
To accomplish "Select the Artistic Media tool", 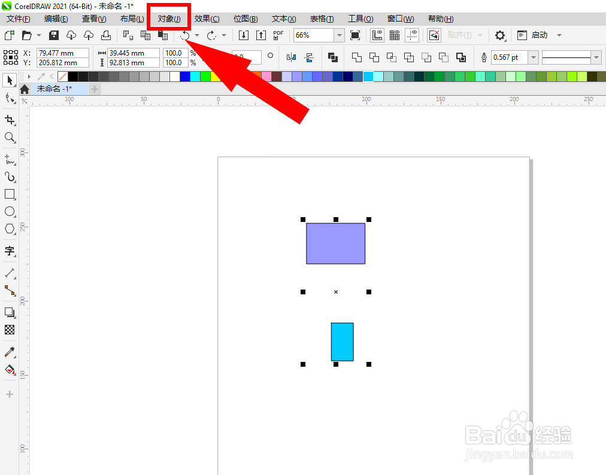I will pos(9,177).
